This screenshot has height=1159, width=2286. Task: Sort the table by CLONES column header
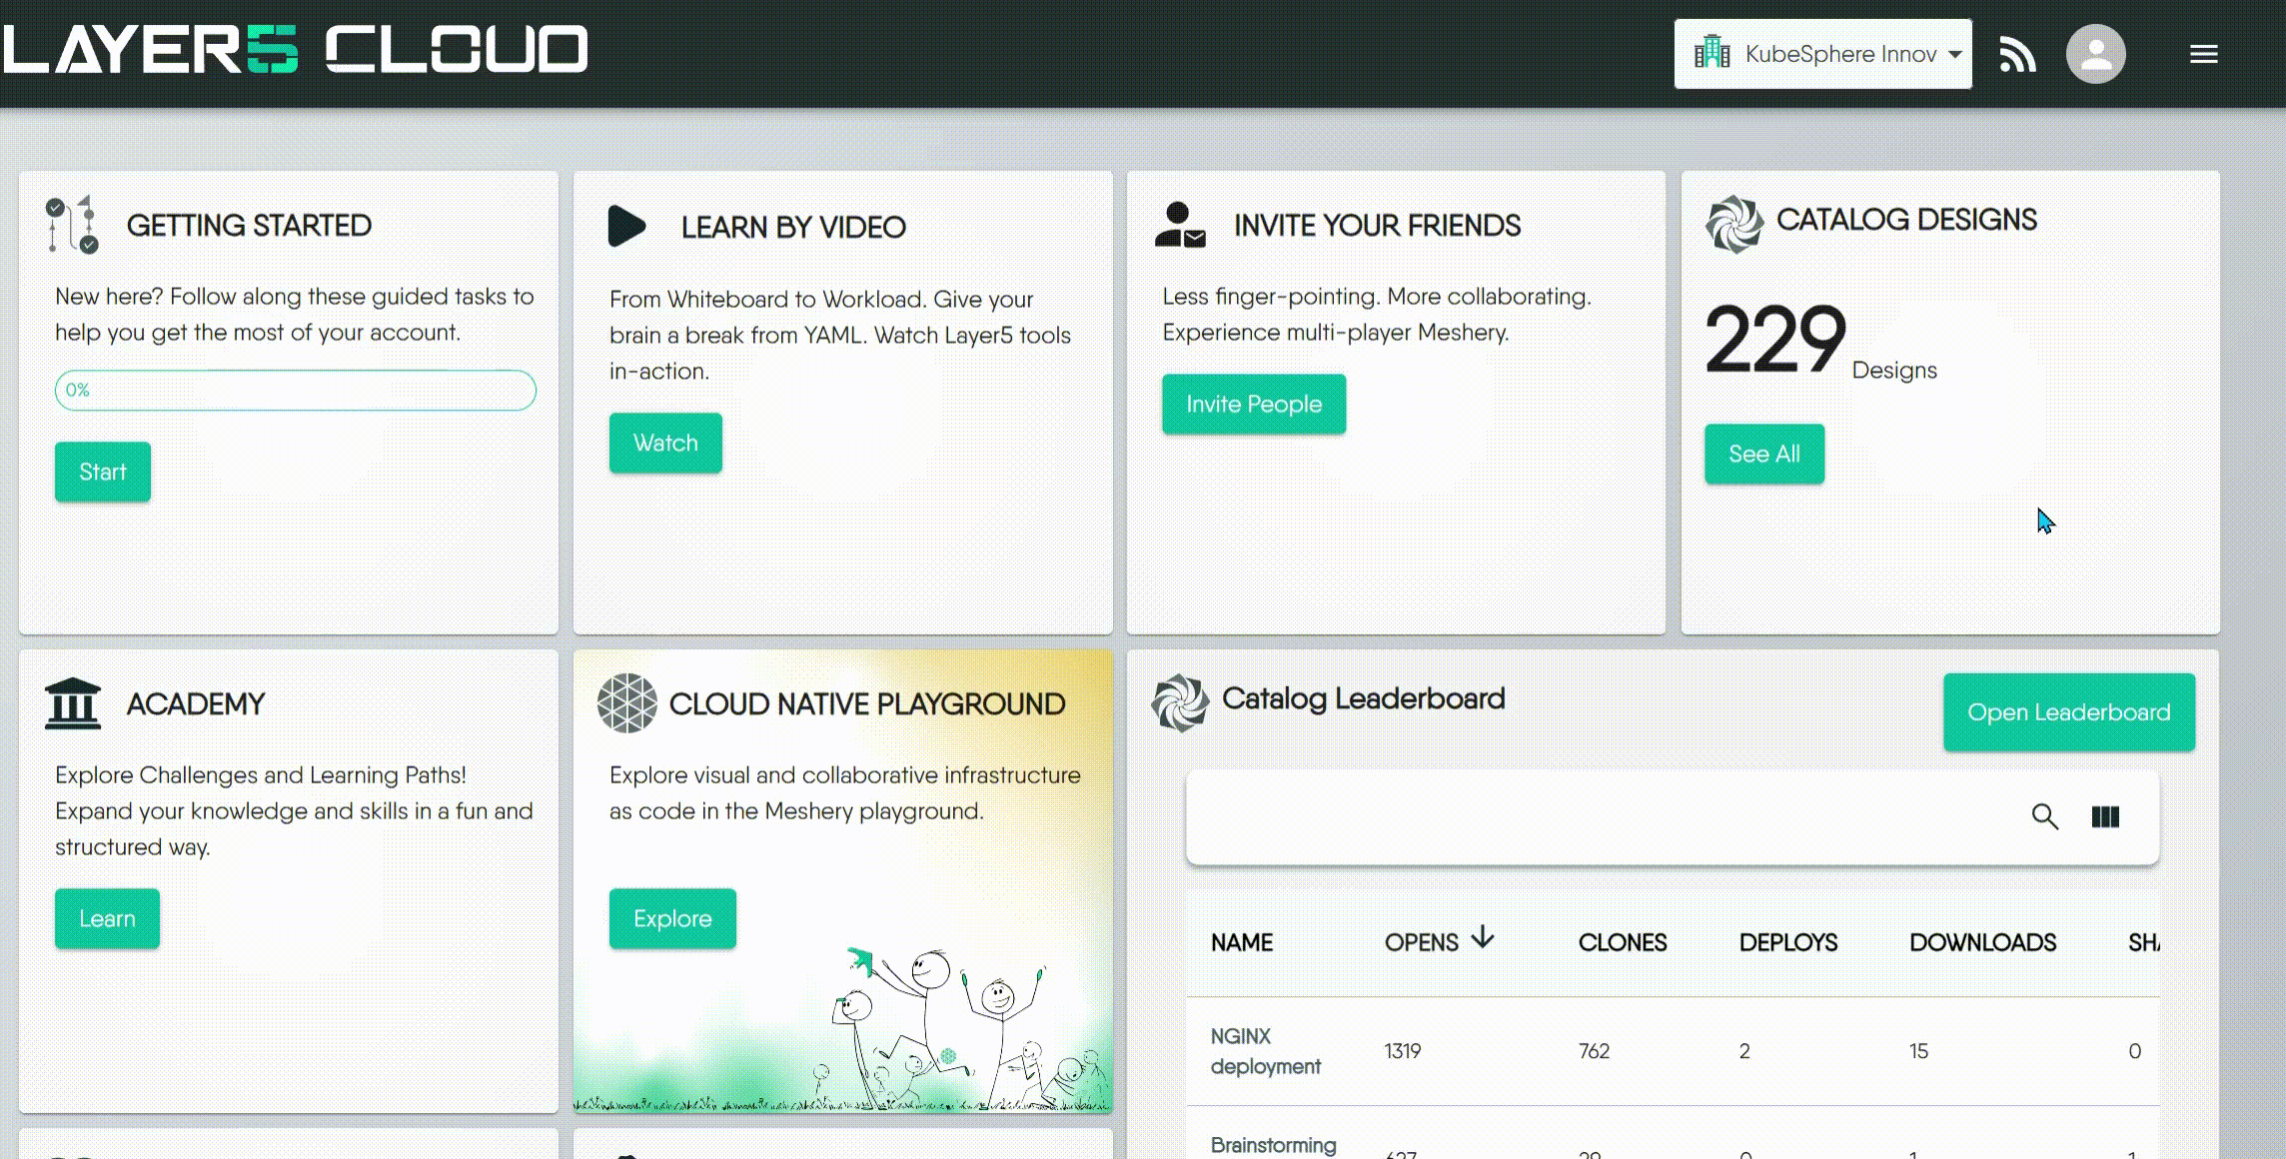(1622, 942)
